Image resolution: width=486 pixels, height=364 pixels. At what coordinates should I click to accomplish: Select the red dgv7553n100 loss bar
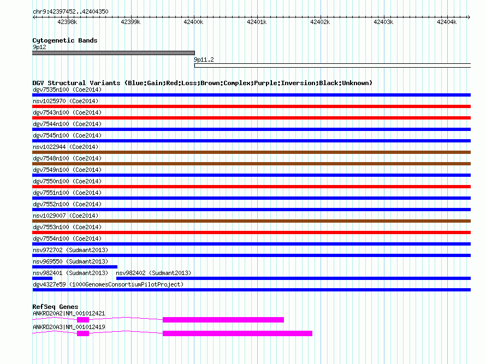[x=251, y=232]
